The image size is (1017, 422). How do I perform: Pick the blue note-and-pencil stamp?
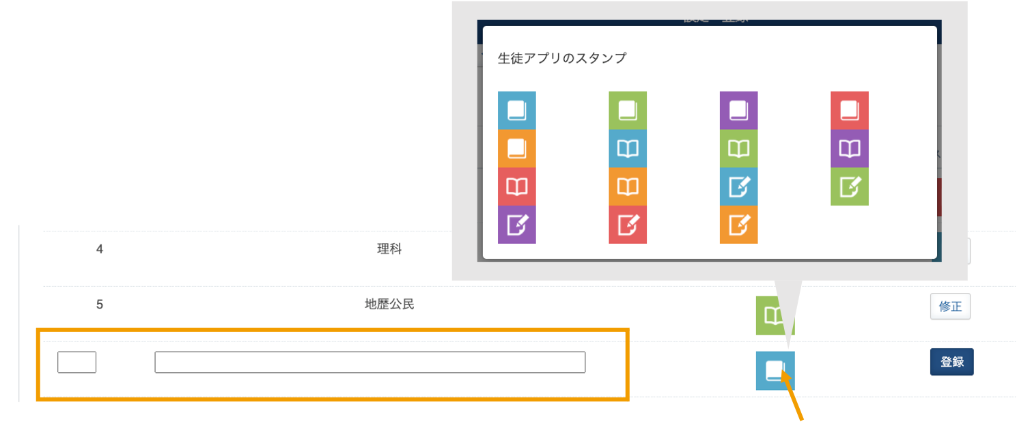click(738, 186)
